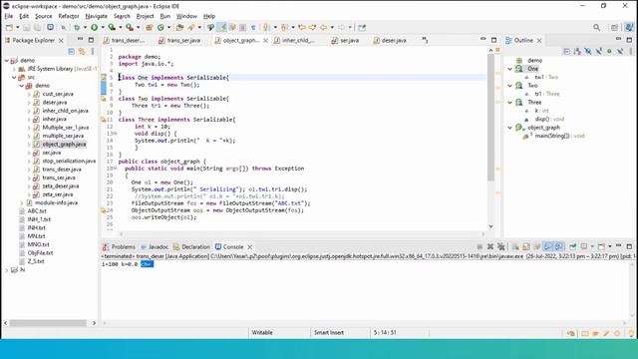Switch to the Problems tab

click(119, 246)
